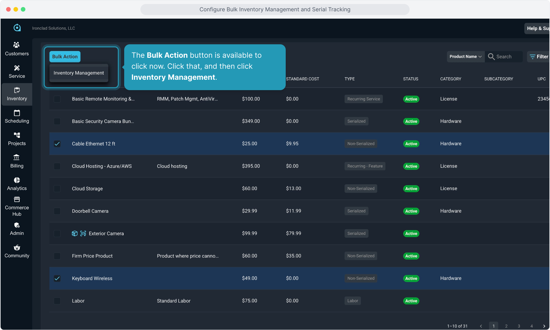This screenshot has width=550, height=330.
Task: Go to the Service section icon
Action: [17, 68]
